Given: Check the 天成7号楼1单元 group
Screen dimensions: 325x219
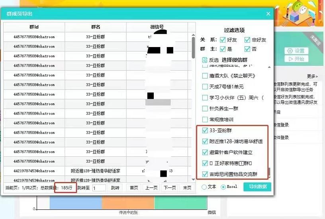Looking at the screenshot, I should tap(205, 87).
